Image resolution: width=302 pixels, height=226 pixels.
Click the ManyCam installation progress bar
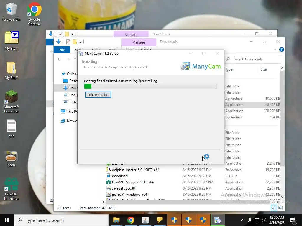151,86
